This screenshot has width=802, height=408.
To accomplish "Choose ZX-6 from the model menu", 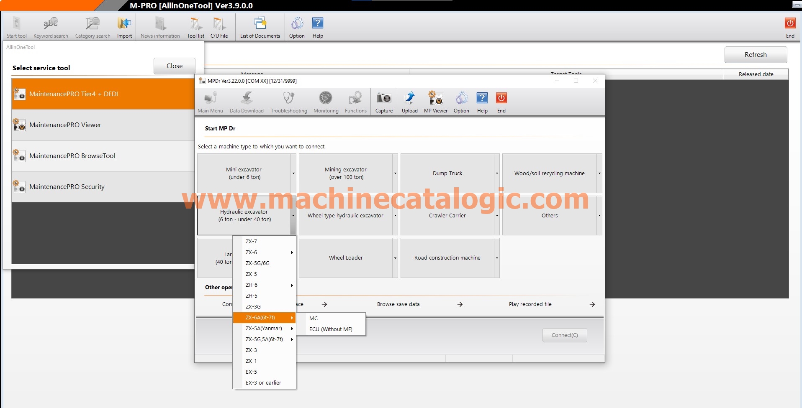I will pyautogui.click(x=264, y=252).
